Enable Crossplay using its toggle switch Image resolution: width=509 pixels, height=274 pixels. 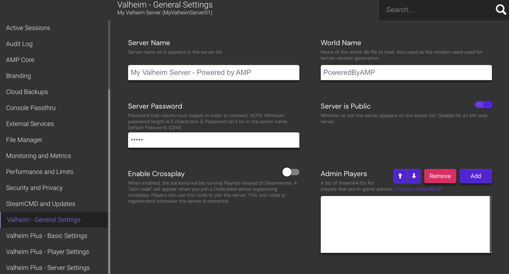pos(291,172)
